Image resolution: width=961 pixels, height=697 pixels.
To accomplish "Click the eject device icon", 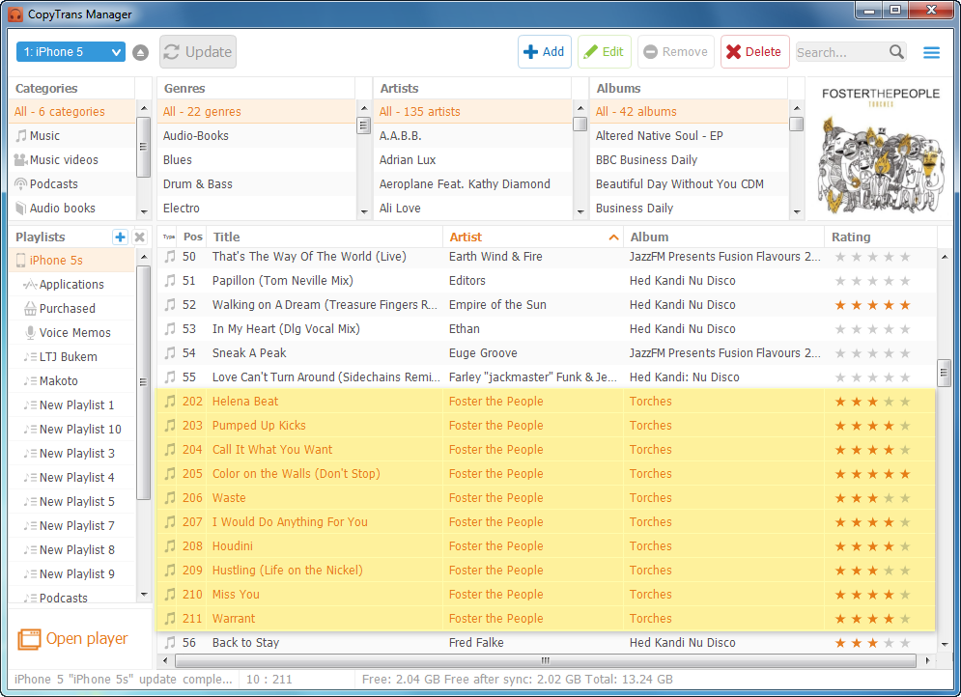I will pos(140,53).
